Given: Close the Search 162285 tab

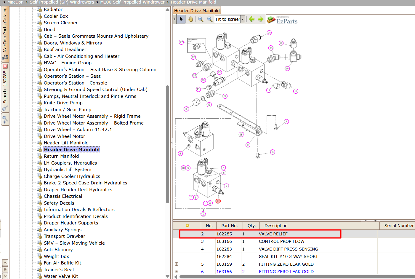Looking at the screenshot, I should [x=5, y=66].
